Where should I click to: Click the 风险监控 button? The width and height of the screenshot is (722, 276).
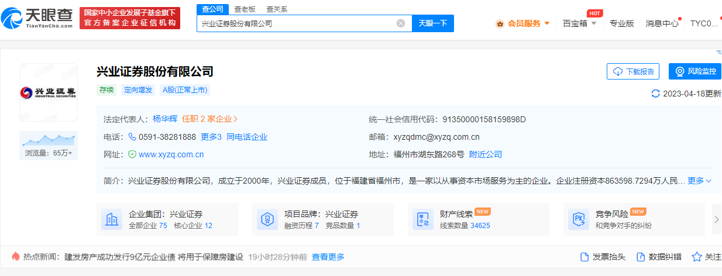[695, 71]
